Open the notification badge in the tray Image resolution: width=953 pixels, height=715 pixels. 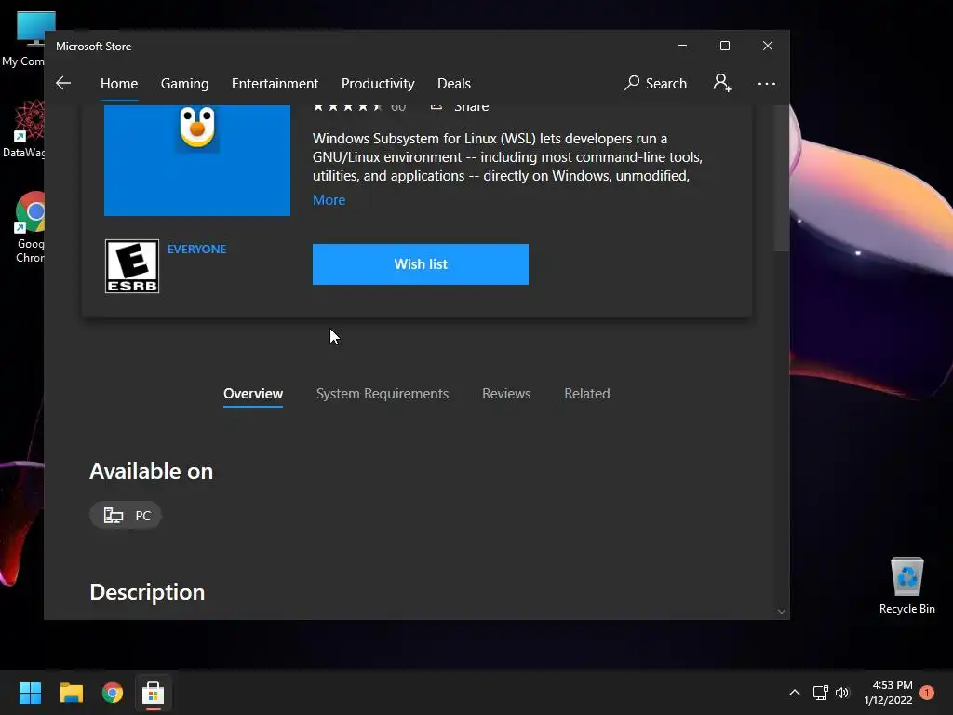[927, 693]
